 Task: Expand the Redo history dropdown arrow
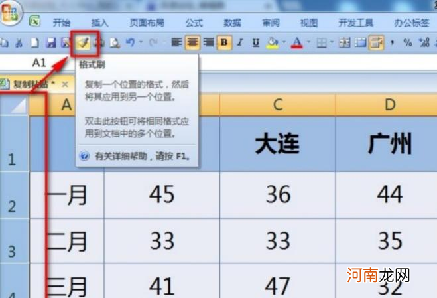coord(164,42)
